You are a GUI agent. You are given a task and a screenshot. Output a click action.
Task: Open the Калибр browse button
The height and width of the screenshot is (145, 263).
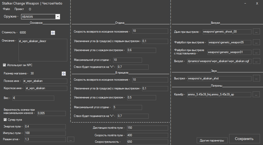click(x=256, y=94)
